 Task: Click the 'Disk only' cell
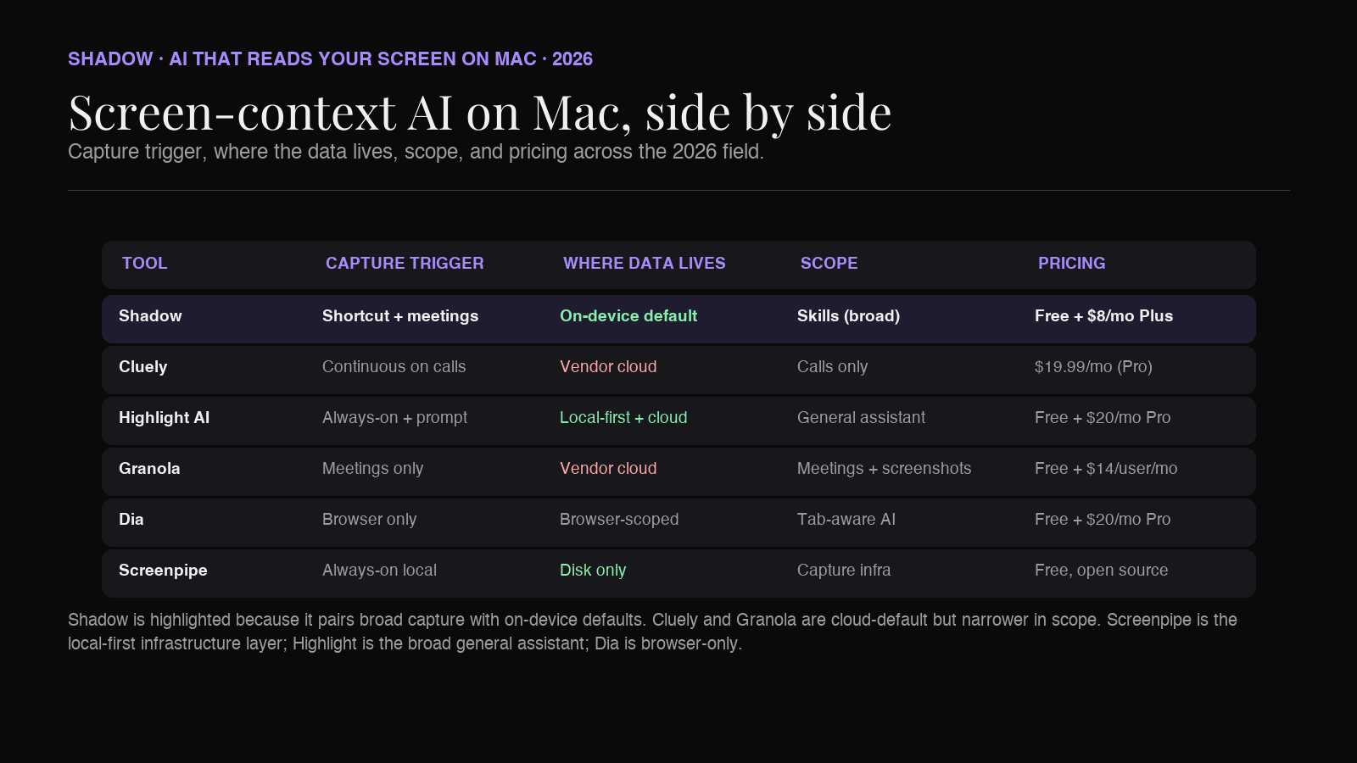coord(593,571)
